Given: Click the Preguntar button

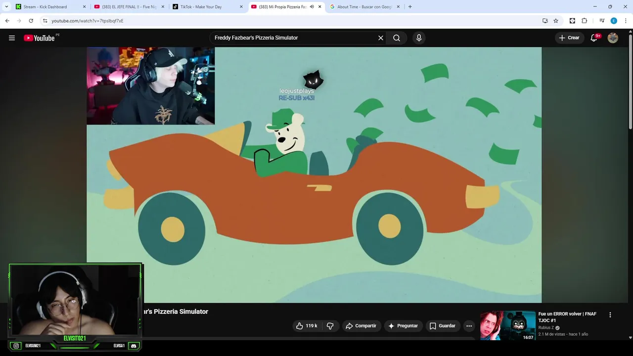Looking at the screenshot, I should click(403, 326).
